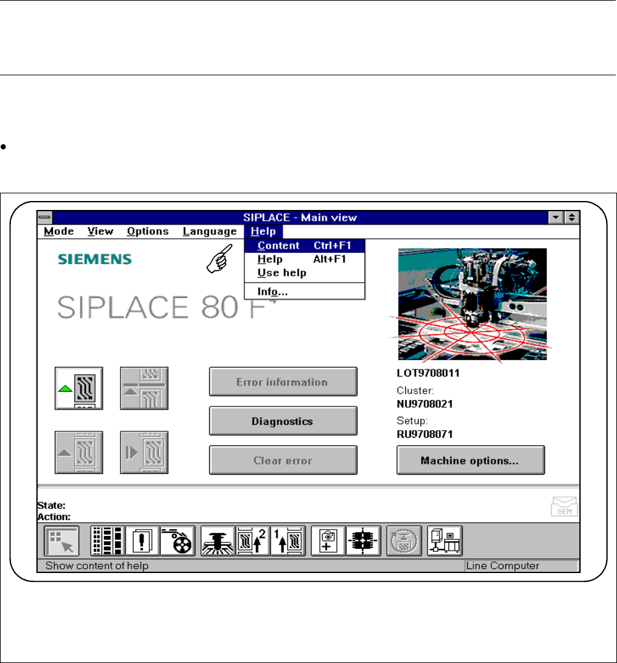Click the Clear error button
Screen dimensions: 617x663
coord(283,461)
